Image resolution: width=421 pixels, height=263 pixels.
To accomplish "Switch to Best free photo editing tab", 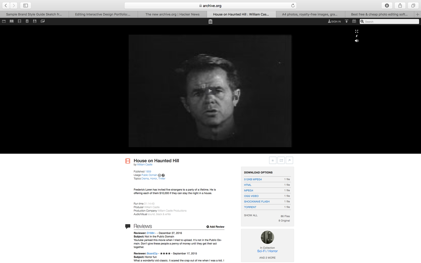I will click(x=379, y=14).
